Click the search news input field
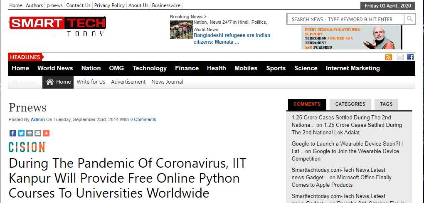 (x=345, y=19)
